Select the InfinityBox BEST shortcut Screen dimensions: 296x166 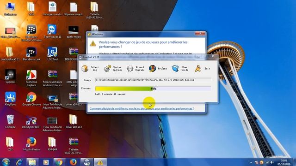(31, 122)
